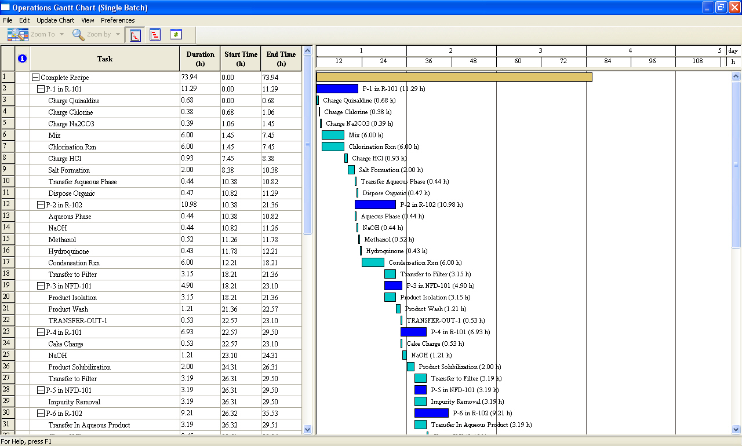Click the application icon in the title bar

(6, 8)
